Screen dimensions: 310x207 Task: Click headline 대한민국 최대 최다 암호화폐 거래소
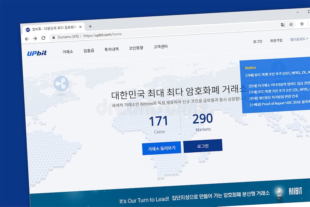[x=179, y=91]
